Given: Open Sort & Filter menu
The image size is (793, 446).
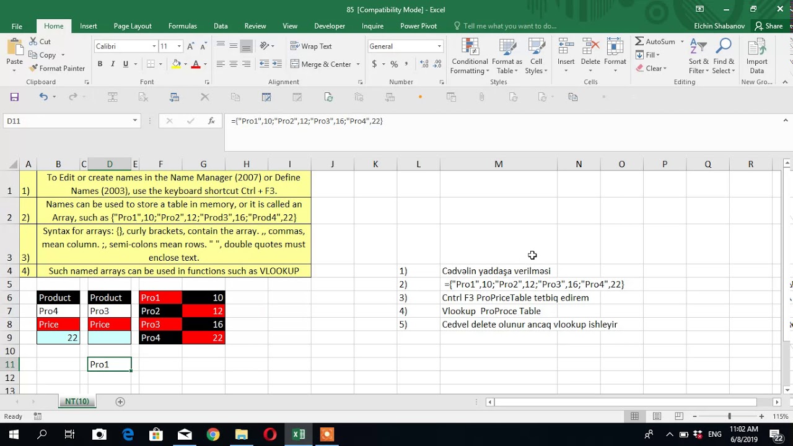Looking at the screenshot, I should coord(698,56).
